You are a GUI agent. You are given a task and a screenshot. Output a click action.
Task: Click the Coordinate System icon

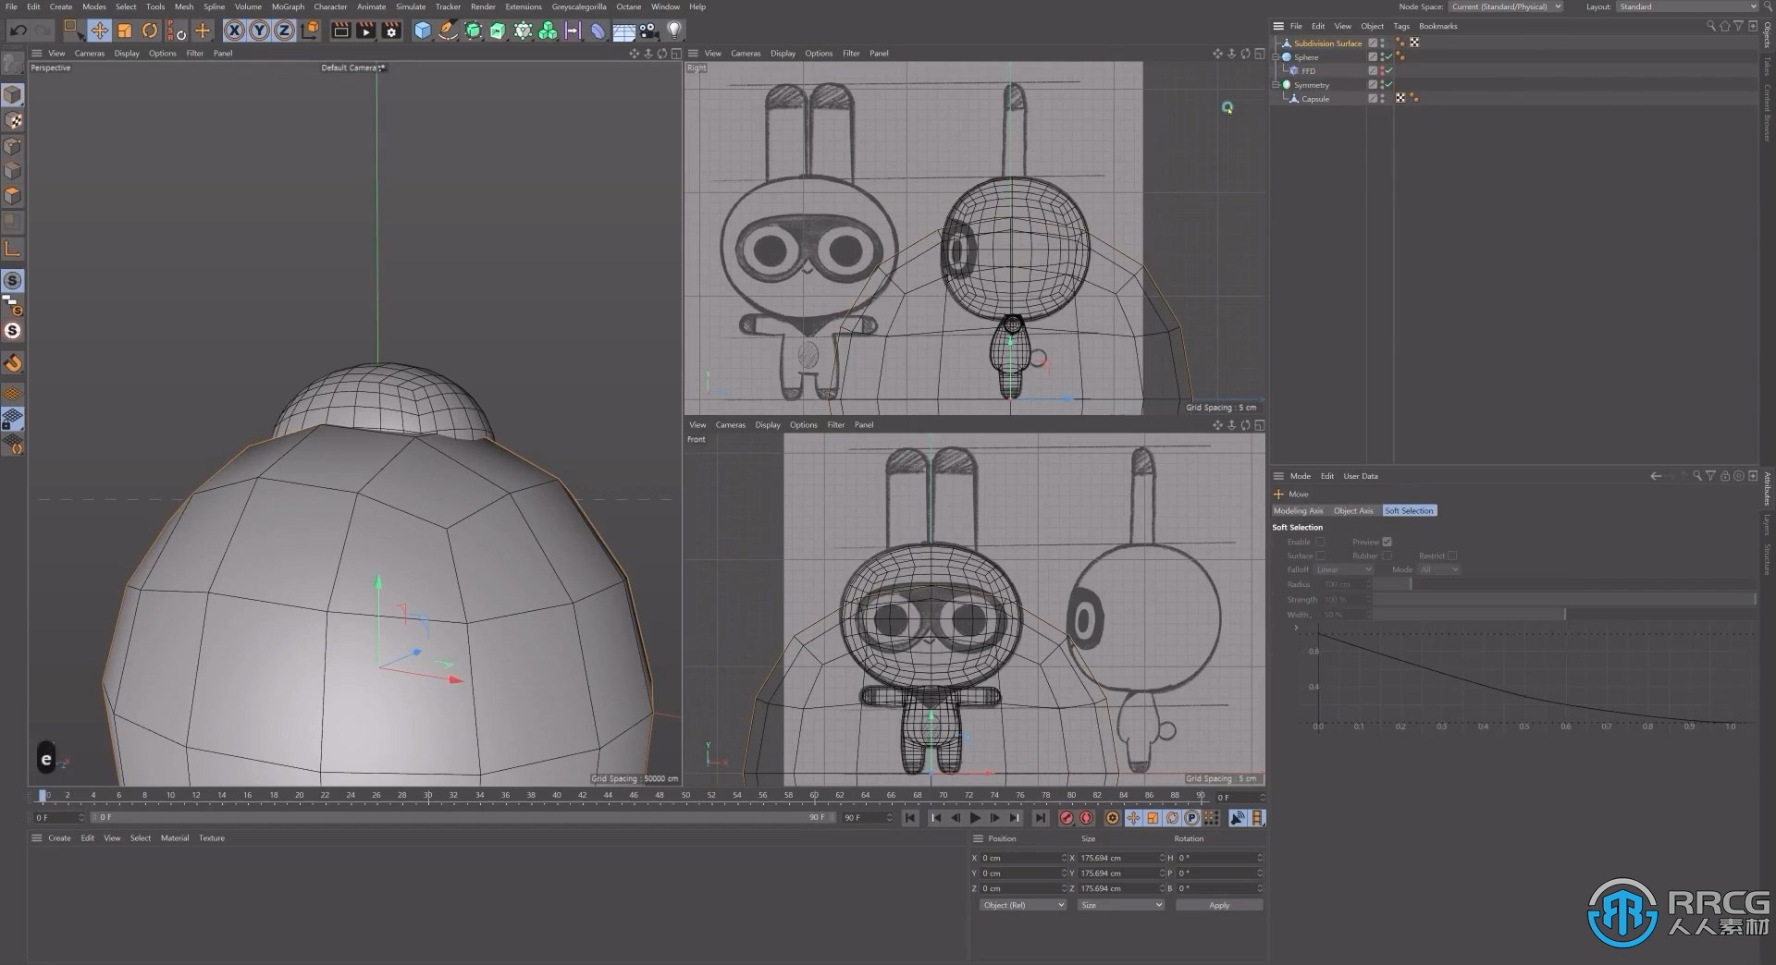coord(310,31)
